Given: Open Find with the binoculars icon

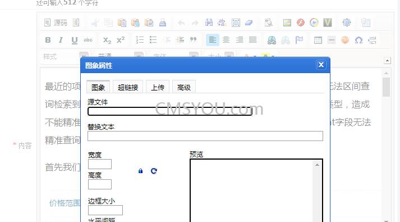Looking at the screenshot, I should click(209, 22).
